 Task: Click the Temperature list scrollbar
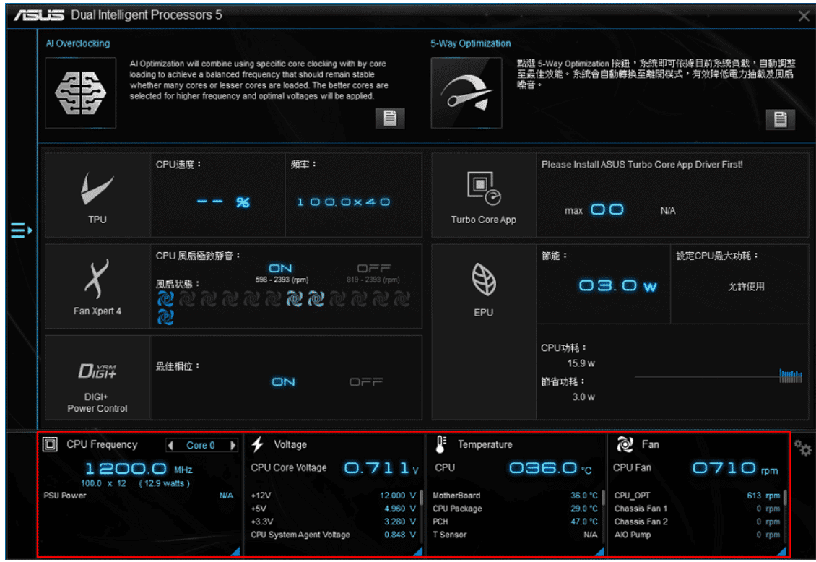tap(603, 498)
